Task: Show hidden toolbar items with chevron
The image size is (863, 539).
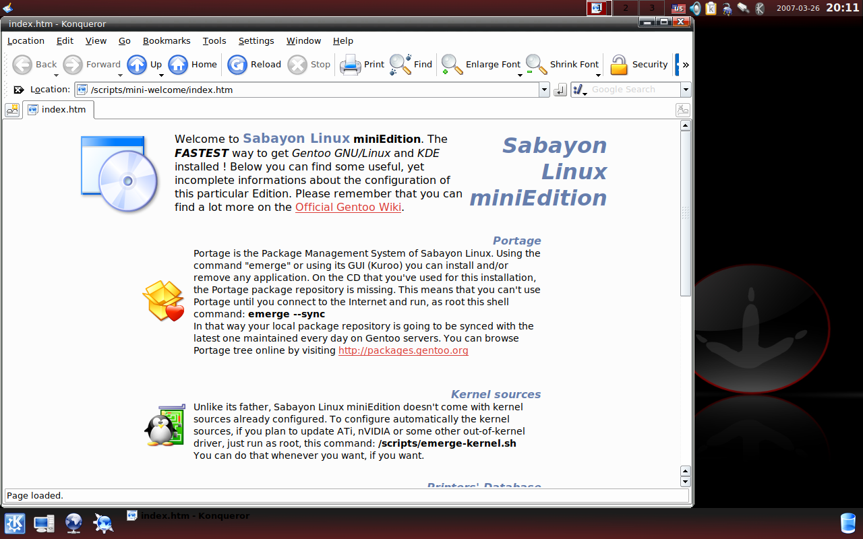Action: pyautogui.click(x=686, y=65)
